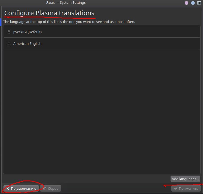Click the reorder handle beside American English
Viewport: 203px width, 194px height.
[9, 43]
